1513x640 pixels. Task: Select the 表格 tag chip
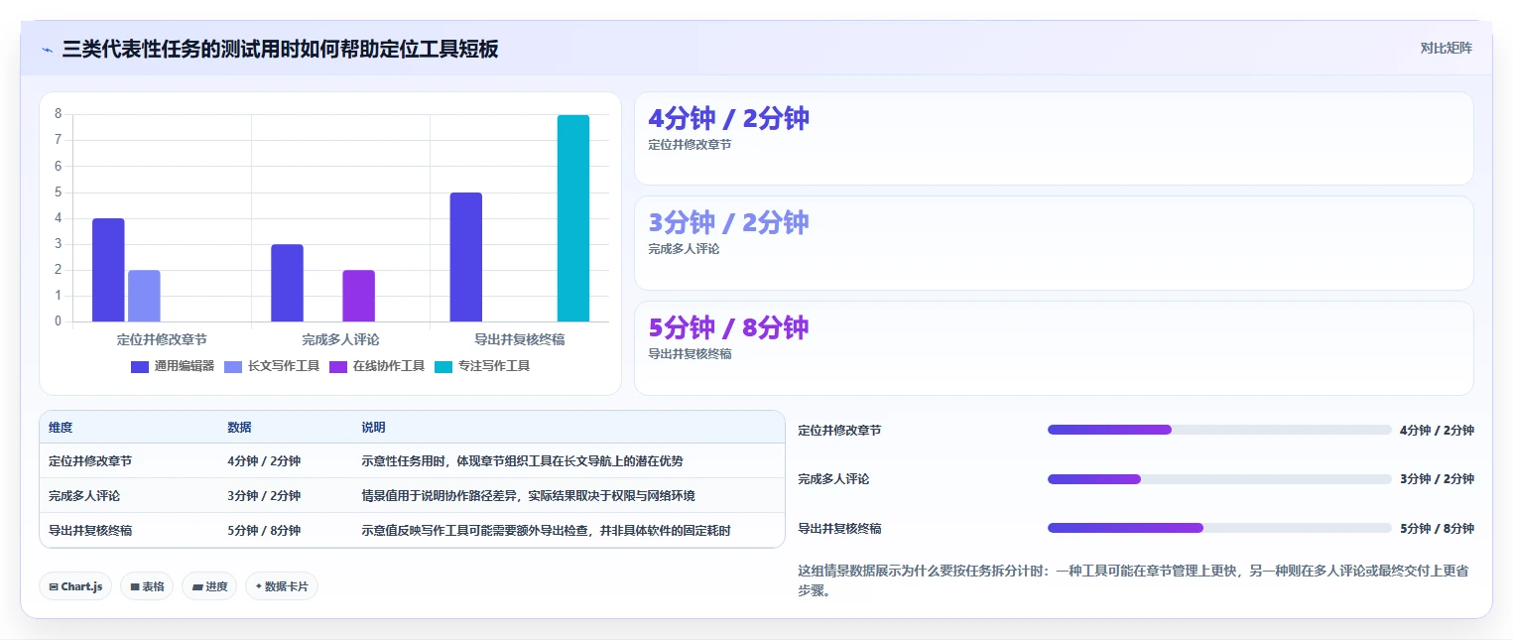click(x=147, y=586)
